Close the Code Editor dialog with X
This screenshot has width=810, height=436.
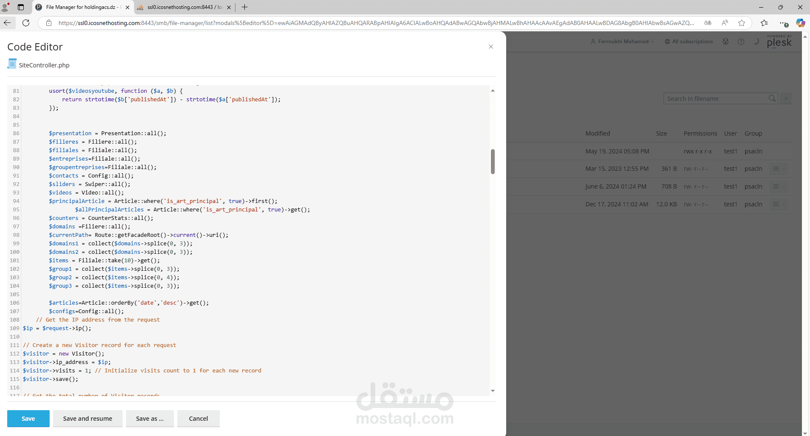pos(491,47)
